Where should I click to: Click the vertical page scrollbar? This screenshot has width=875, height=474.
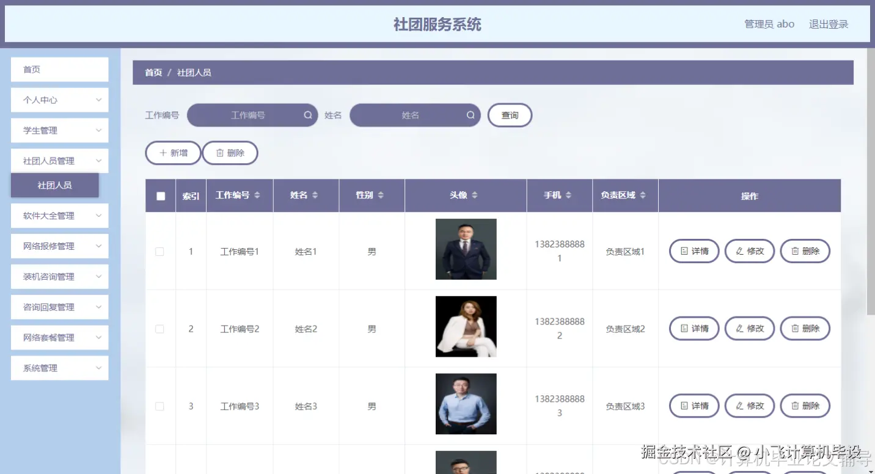pyautogui.click(x=871, y=183)
